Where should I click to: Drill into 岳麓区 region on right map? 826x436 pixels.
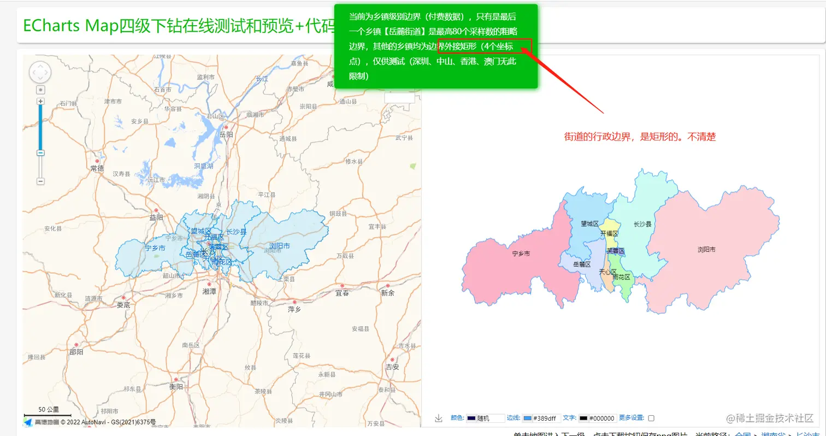(x=582, y=264)
